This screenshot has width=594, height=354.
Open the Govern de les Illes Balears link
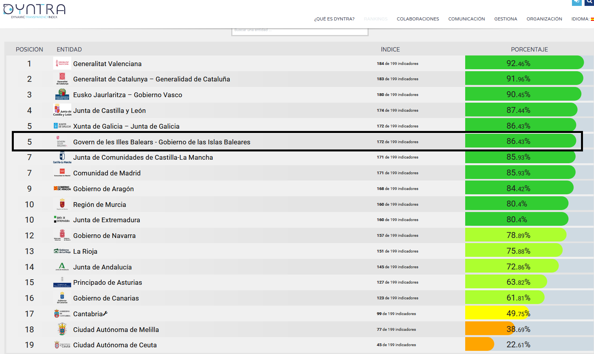pos(161,142)
